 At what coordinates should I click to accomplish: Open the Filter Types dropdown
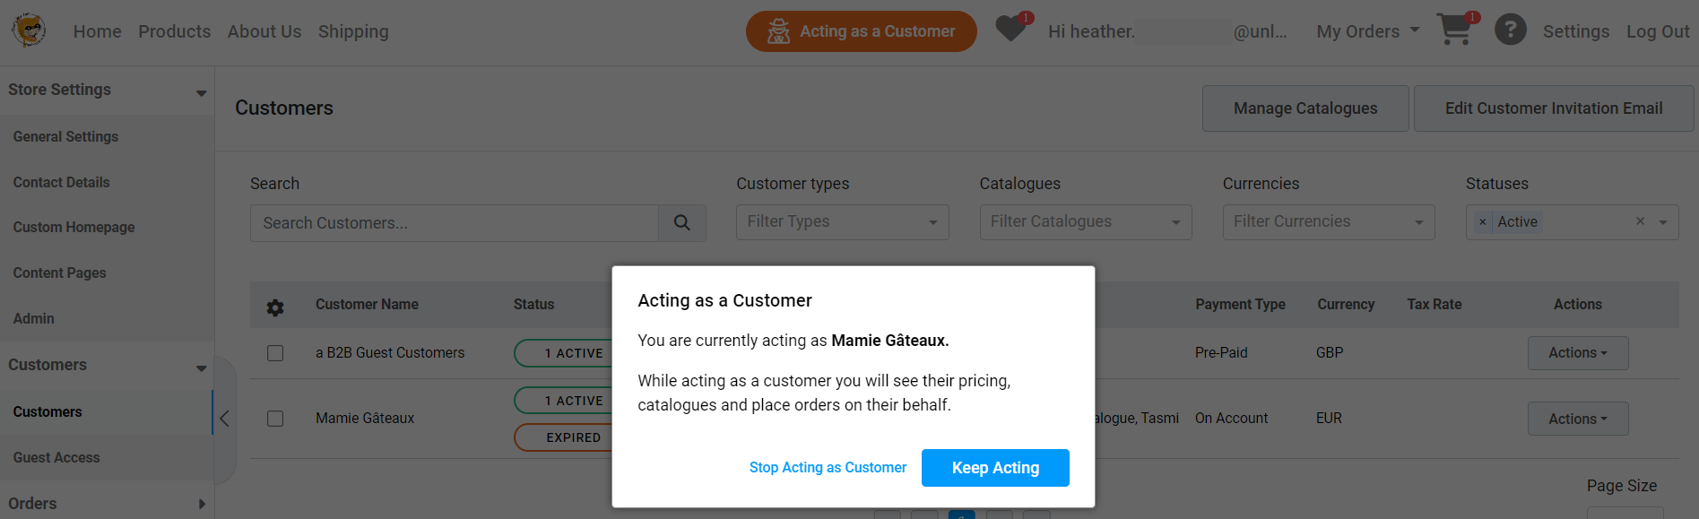[x=841, y=221]
